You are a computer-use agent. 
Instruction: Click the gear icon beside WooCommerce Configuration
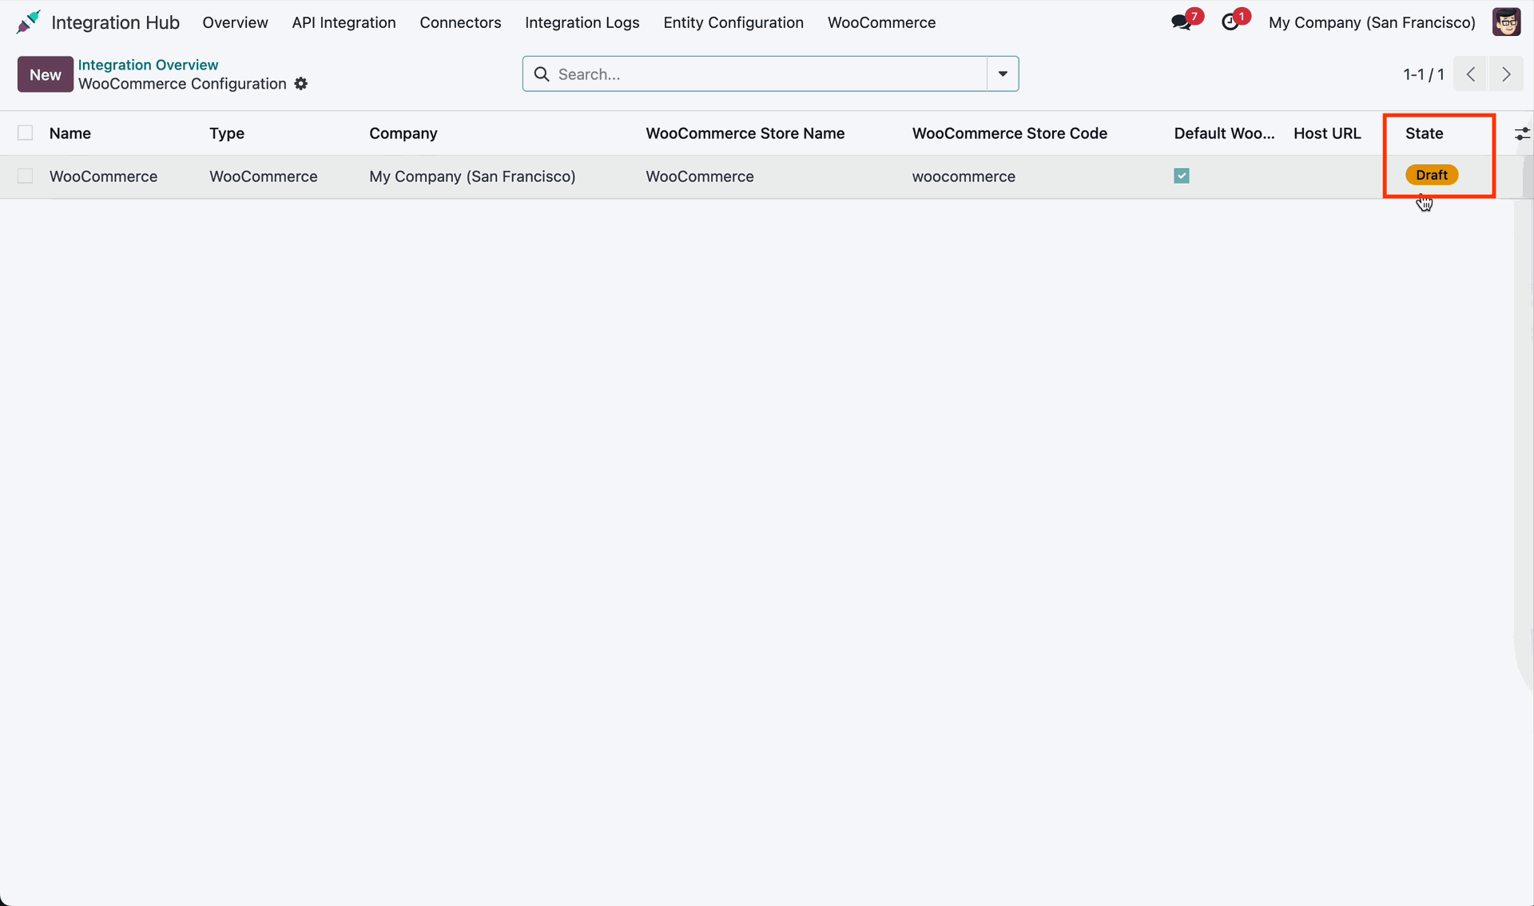click(301, 84)
